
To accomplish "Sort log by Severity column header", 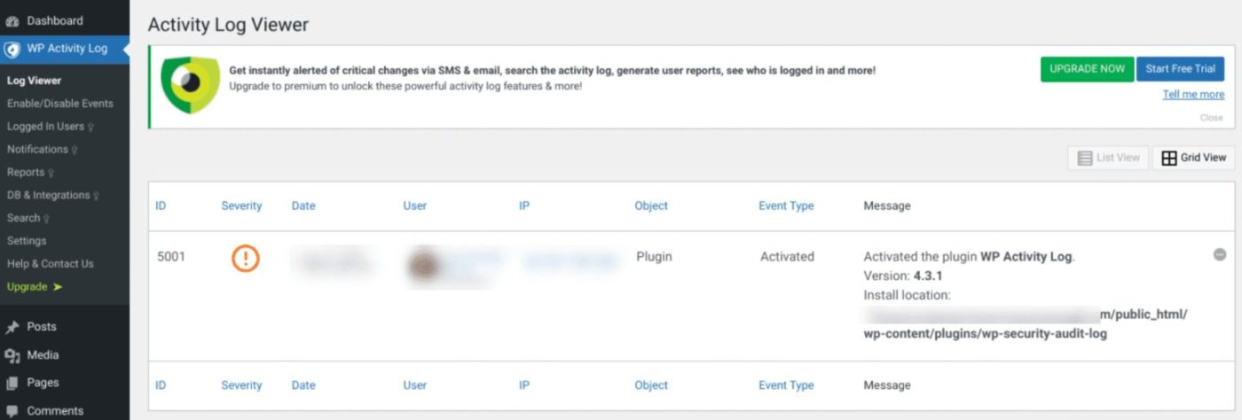I will point(241,206).
